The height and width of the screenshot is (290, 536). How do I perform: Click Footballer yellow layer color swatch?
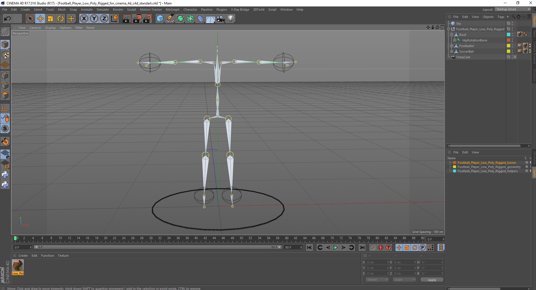pos(509,46)
